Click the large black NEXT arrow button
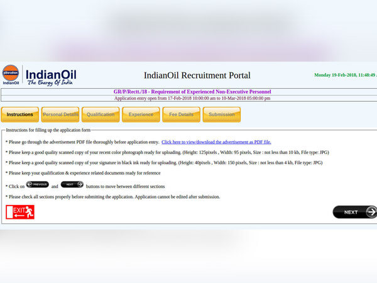 (354, 212)
